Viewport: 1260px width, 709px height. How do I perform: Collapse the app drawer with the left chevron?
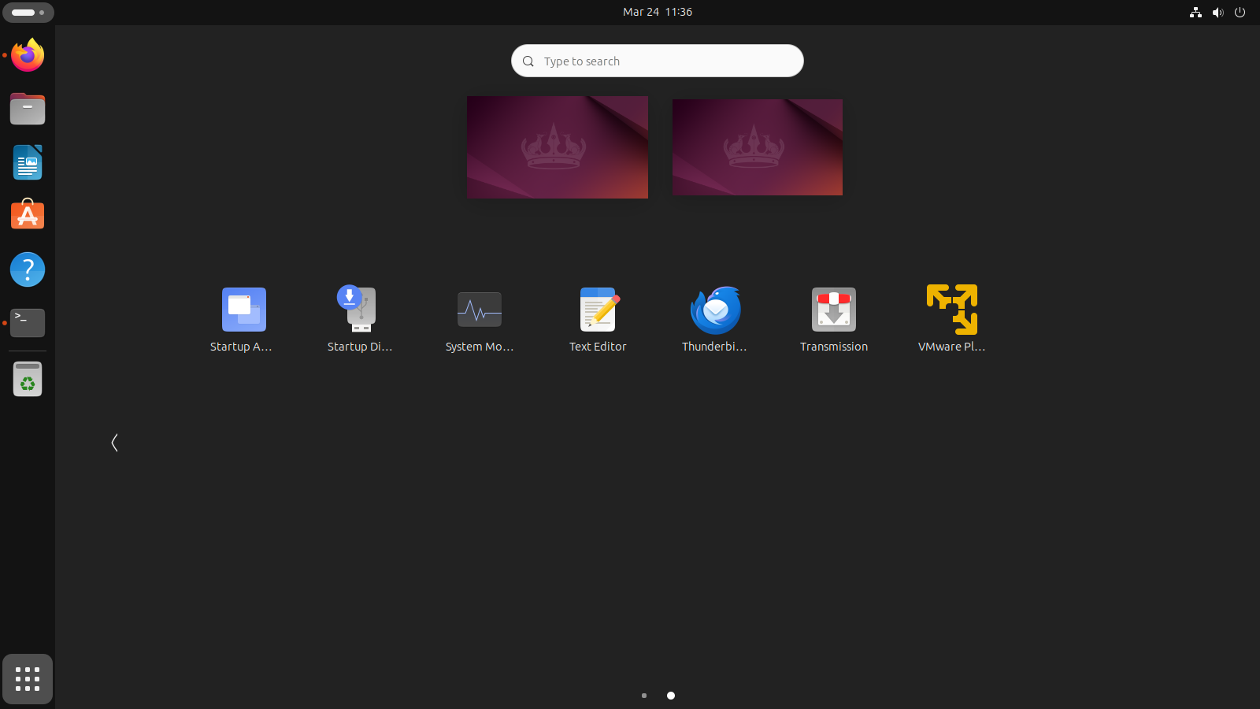pos(115,442)
